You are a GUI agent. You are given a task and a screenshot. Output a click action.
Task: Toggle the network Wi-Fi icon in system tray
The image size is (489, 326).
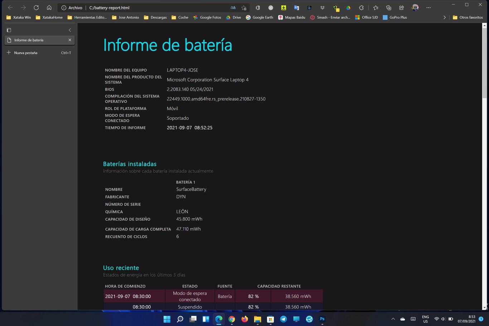[436, 318]
